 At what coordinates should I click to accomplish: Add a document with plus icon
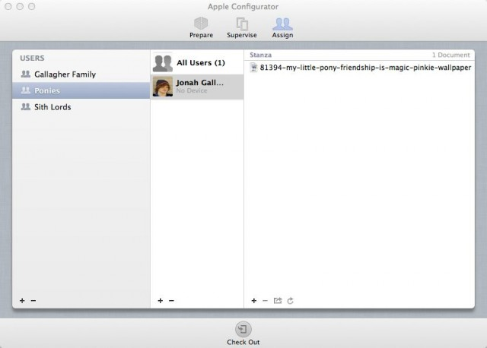click(253, 301)
